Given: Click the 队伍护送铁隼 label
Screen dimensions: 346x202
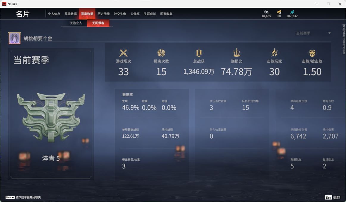Looking at the screenshot, I should click(250, 101).
